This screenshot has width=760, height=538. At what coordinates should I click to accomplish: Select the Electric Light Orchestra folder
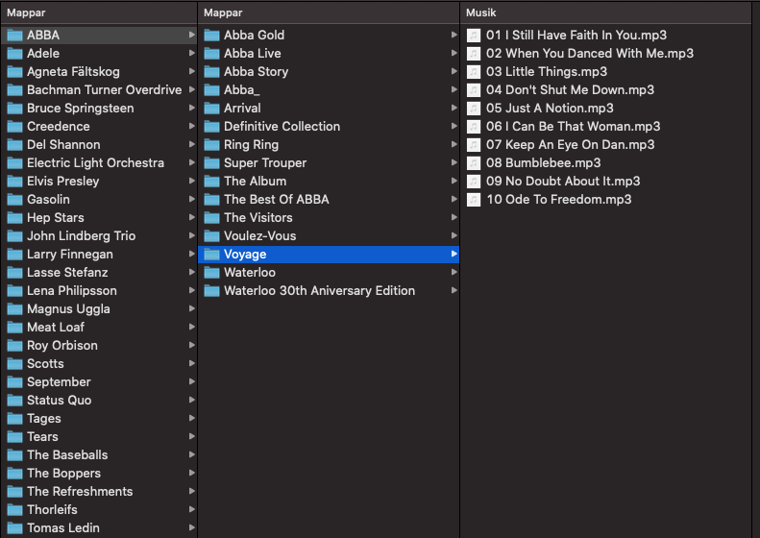[99, 163]
